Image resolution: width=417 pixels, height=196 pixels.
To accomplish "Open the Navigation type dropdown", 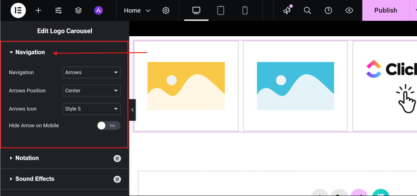I will click(91, 72).
